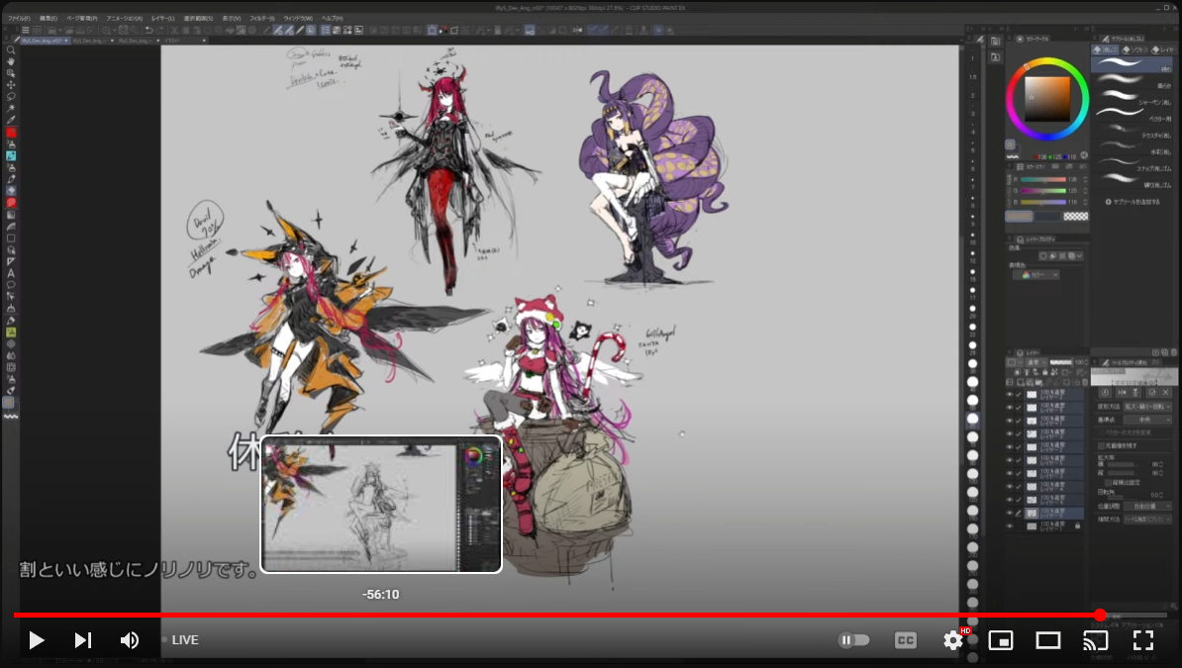Expand the layer effect options arrow
Image resolution: width=1182 pixels, height=668 pixels.
click(1079, 256)
